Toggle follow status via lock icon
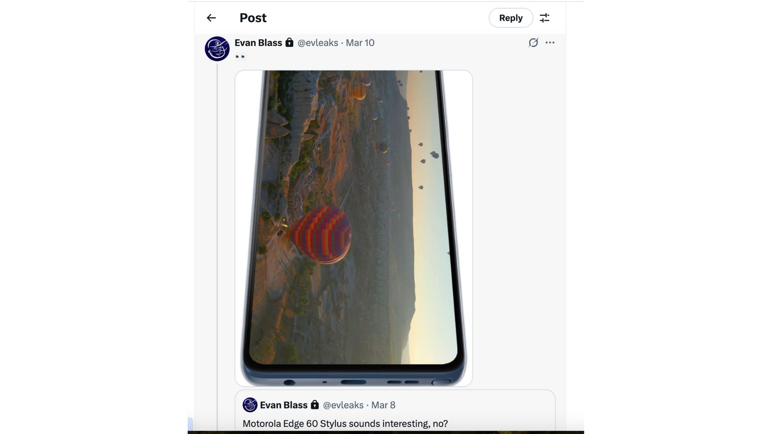The width and height of the screenshot is (772, 434). point(289,42)
